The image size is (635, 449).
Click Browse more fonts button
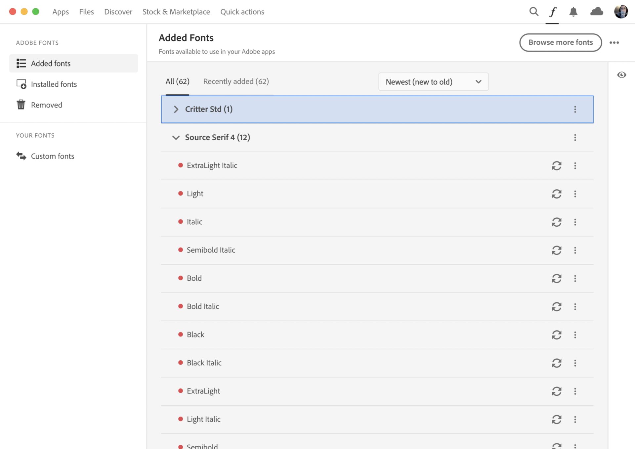pyautogui.click(x=561, y=42)
